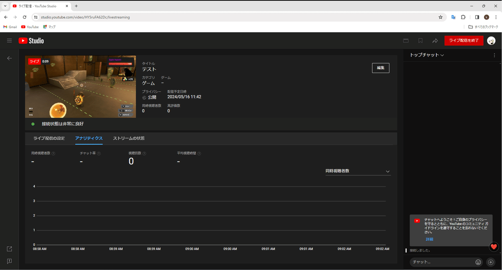The width and height of the screenshot is (502, 270).
Task: Open the Studio account avatar menu
Action: (492, 40)
